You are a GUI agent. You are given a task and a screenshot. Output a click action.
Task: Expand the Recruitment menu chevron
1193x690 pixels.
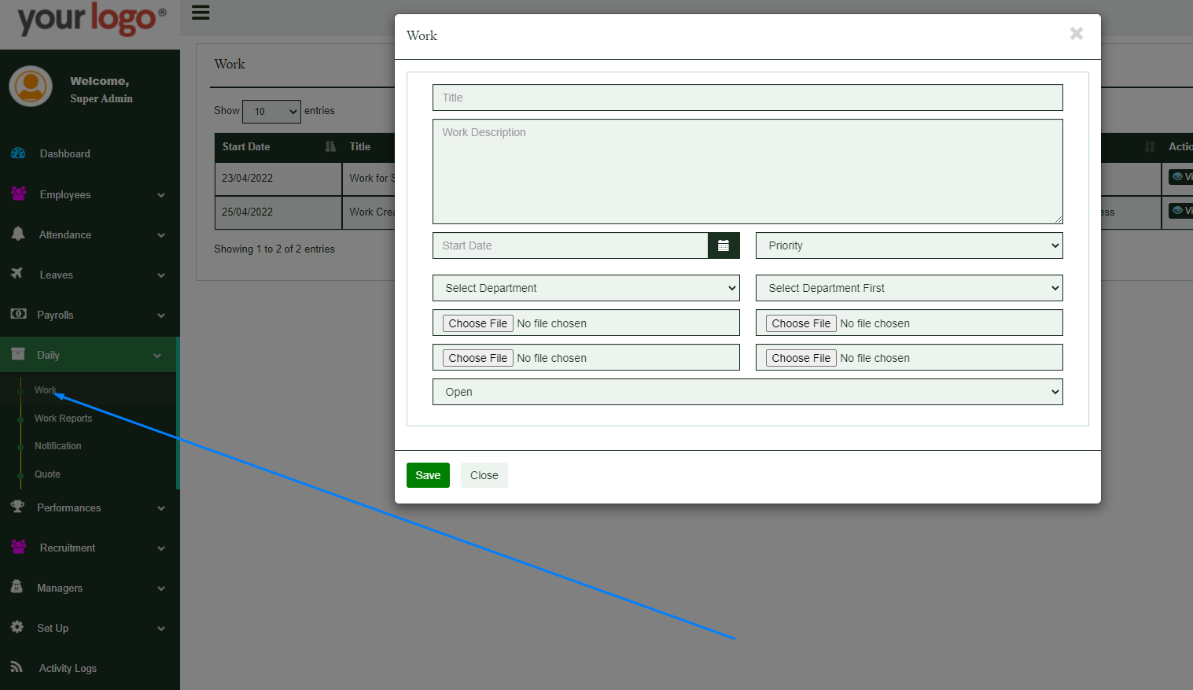click(161, 548)
